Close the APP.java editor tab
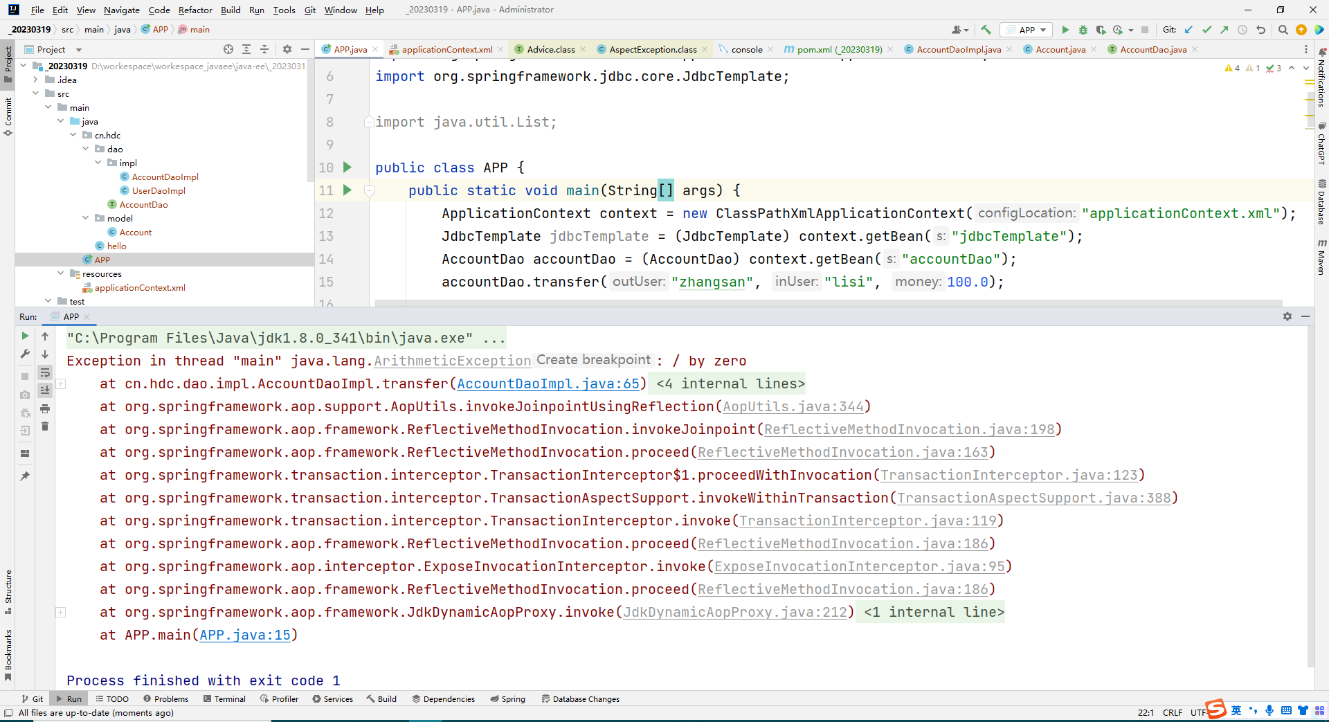The height and width of the screenshot is (722, 1329). tap(375, 49)
